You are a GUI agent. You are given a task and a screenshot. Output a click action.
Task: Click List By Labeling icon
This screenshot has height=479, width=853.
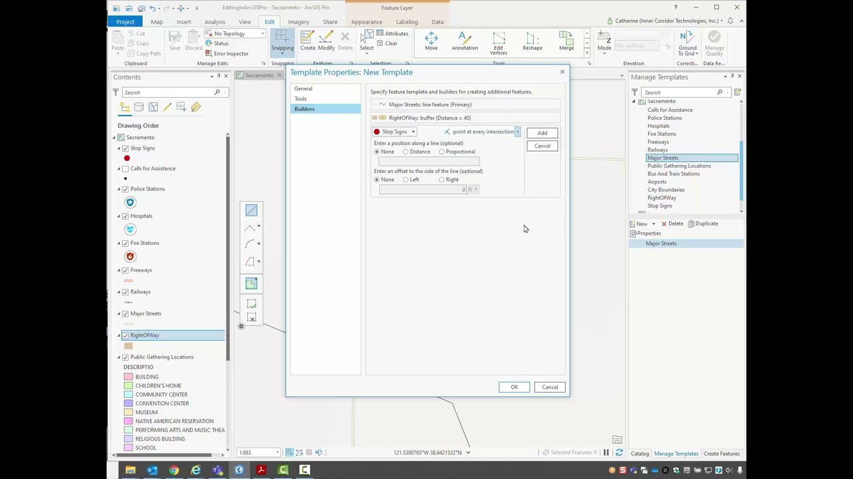coord(196,107)
